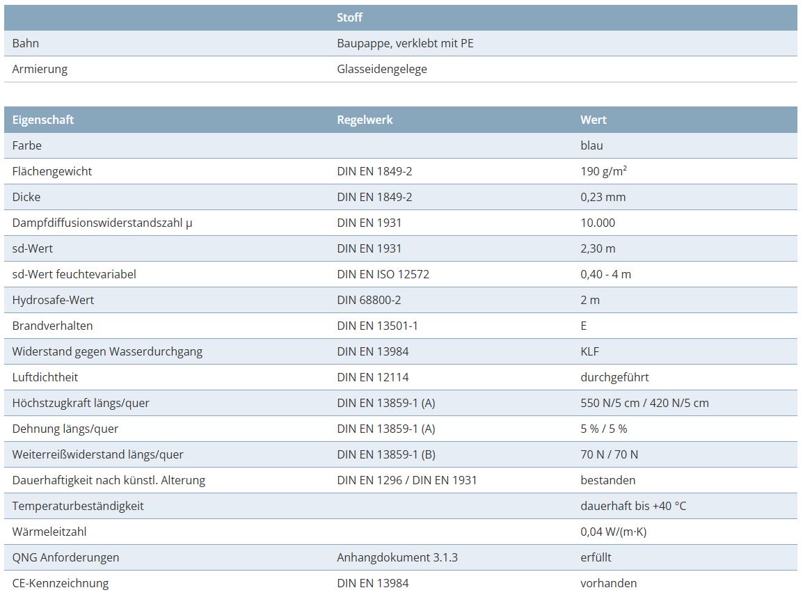Select the 'Armierung' row label
The width and height of the screenshot is (803, 597).
pos(40,69)
